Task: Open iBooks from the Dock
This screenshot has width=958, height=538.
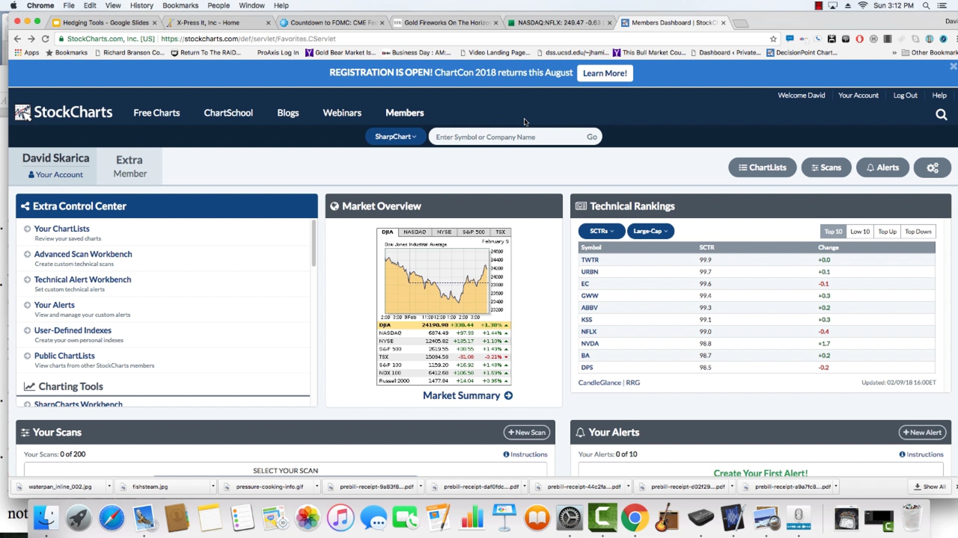Action: (537, 518)
